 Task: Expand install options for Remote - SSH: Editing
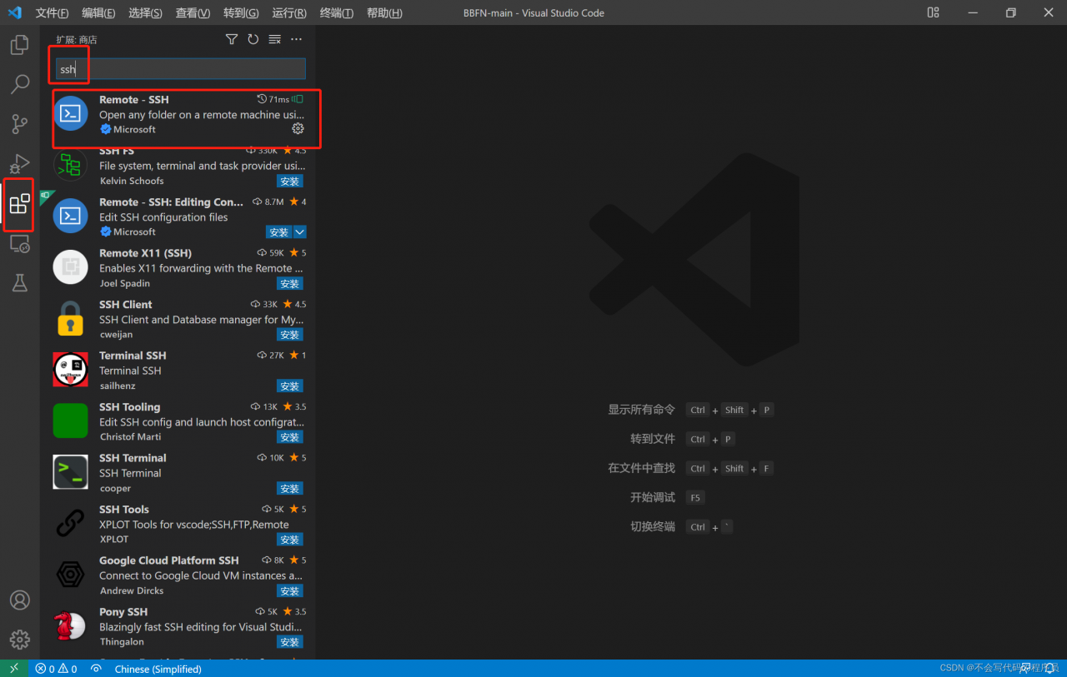[x=300, y=232]
